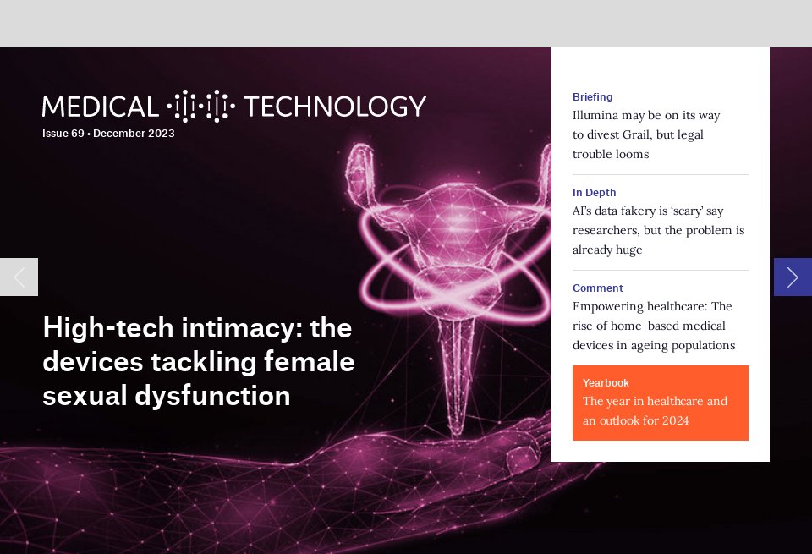Open 'The year in healthcare and an outlook for 2024'
The image size is (812, 554).
point(655,411)
